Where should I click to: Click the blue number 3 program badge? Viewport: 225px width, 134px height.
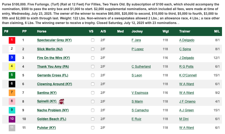point(12,58)
